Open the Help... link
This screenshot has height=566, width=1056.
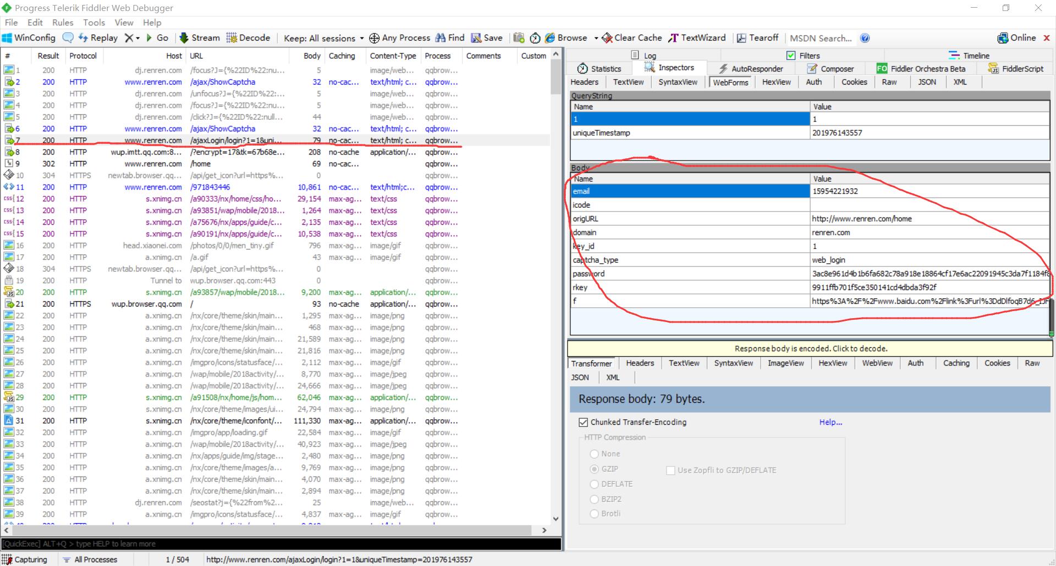pos(831,422)
